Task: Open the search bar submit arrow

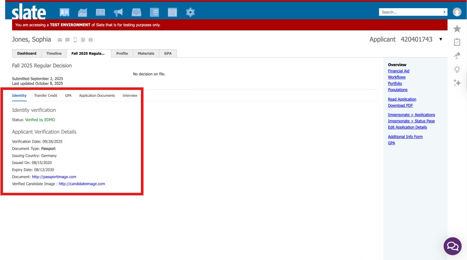Action: tap(445, 12)
